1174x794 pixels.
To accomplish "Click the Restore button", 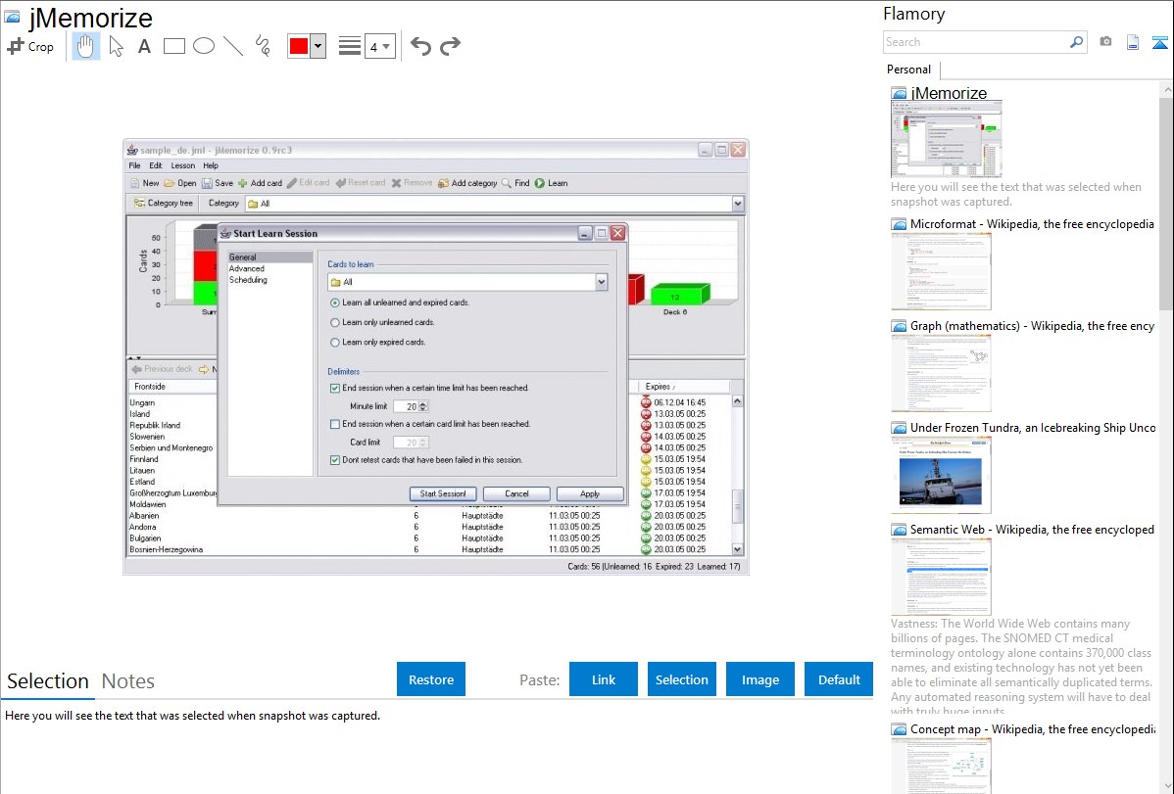I will click(431, 679).
